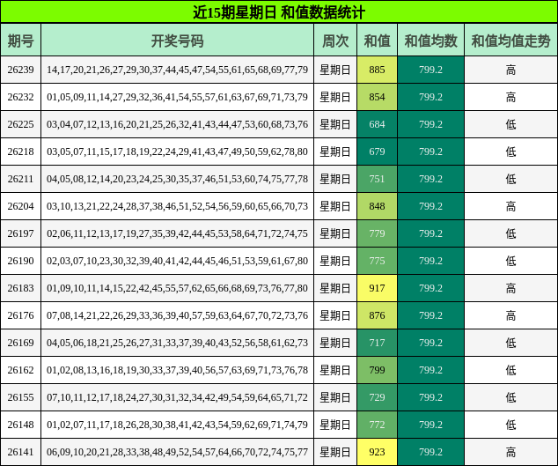Click the 高 trend in row 26183
This screenshot has width=558, height=466.
pyautogui.click(x=510, y=288)
